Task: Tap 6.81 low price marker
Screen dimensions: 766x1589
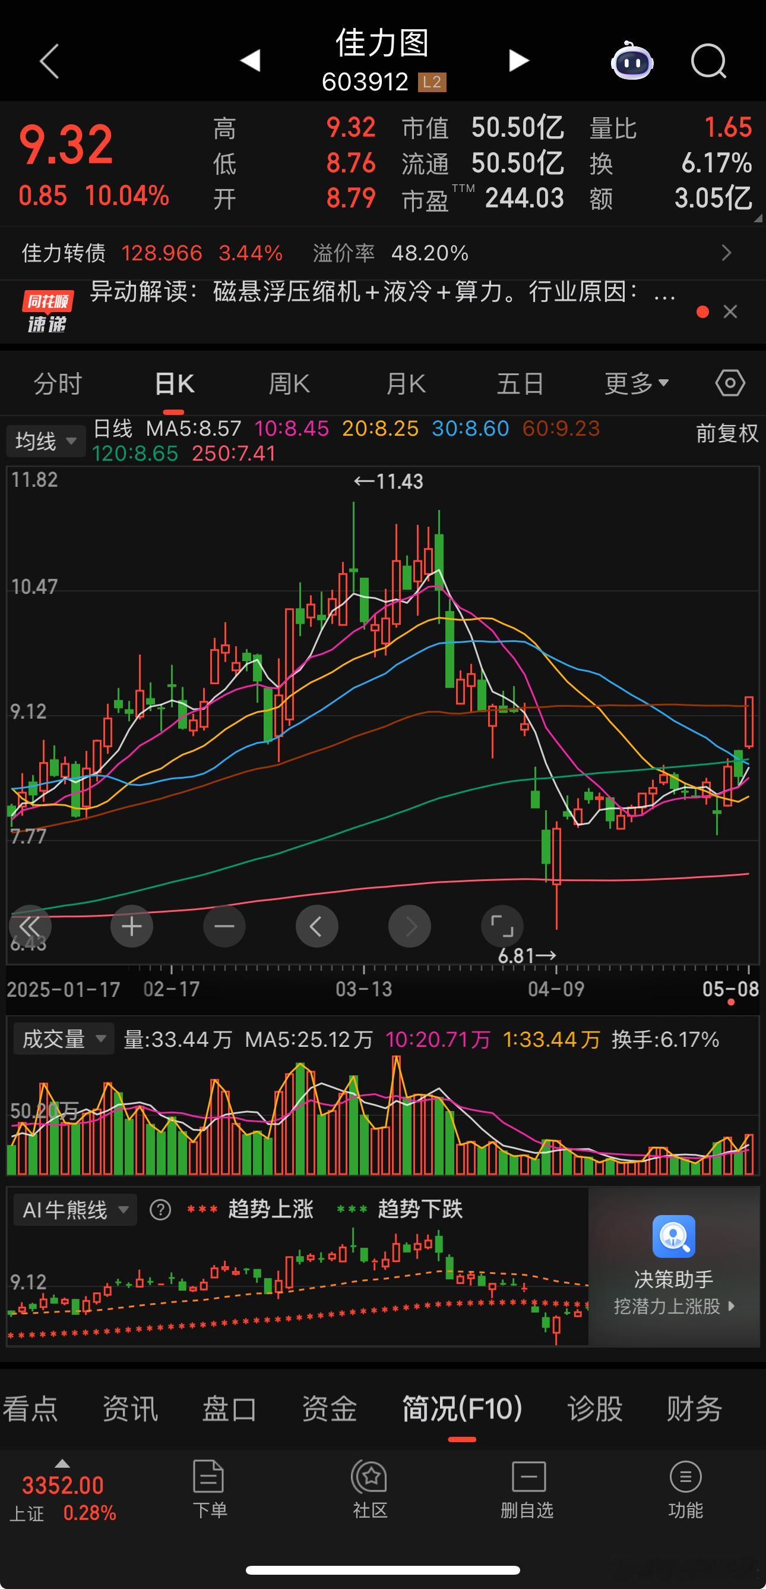Action: point(527,955)
